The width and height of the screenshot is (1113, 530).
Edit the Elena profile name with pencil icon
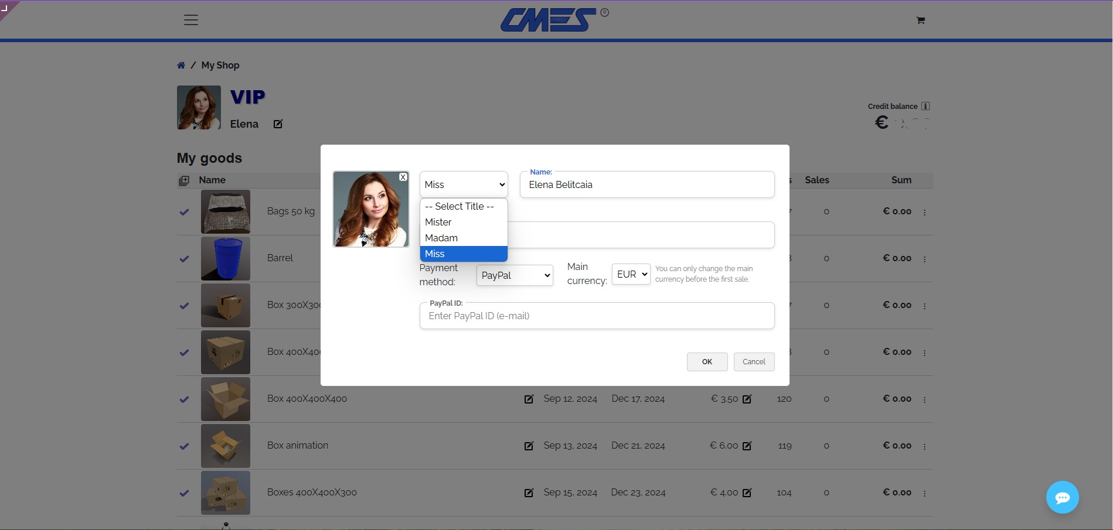tap(278, 124)
